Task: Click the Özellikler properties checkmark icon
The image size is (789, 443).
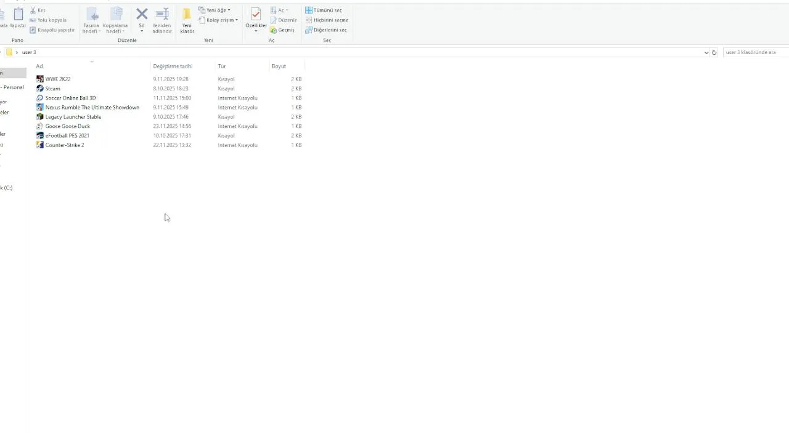Action: pos(256,14)
